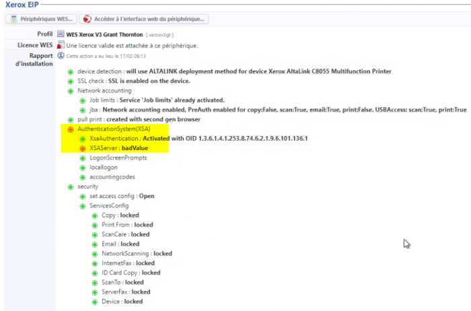Click the green status icon for device detection
471x311 pixels.
click(71, 71)
